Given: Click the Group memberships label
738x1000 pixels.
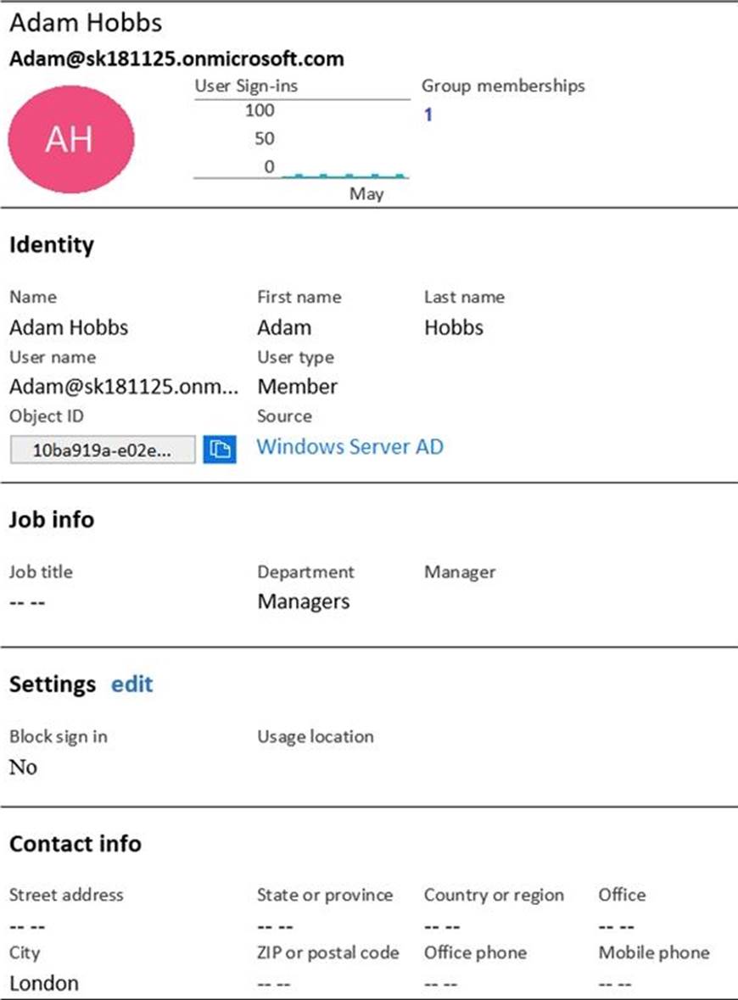Looking at the screenshot, I should 503,86.
